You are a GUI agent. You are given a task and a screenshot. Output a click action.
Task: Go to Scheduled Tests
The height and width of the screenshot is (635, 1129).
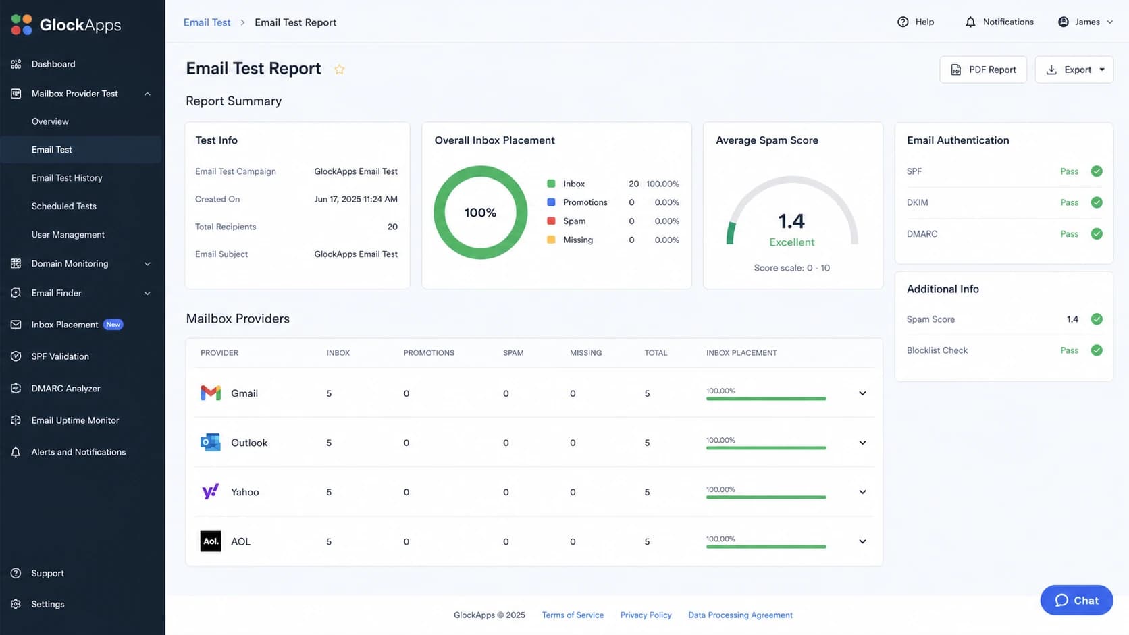pos(64,206)
